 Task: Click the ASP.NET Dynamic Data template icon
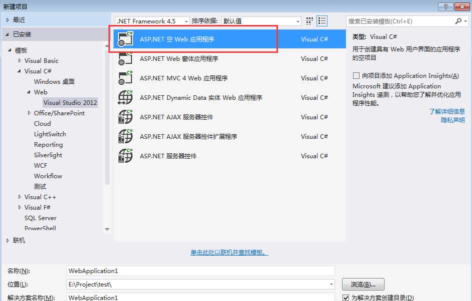125,97
